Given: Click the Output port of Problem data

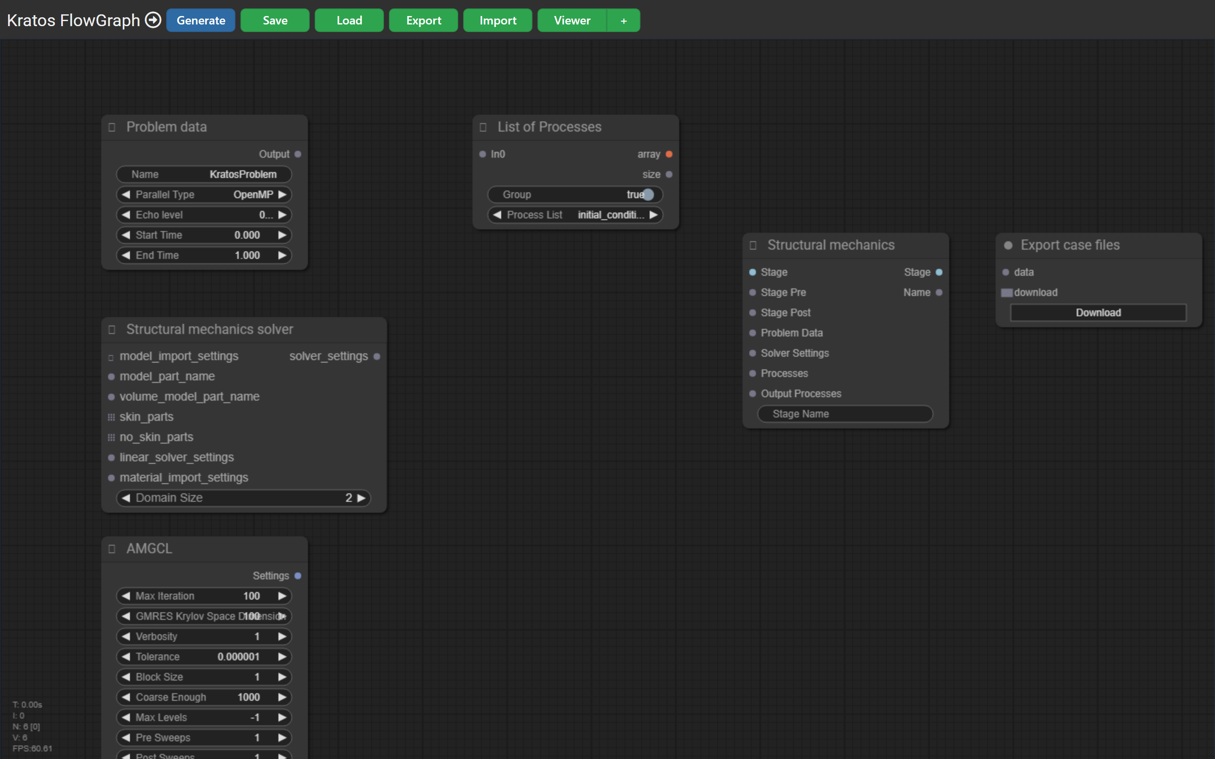Looking at the screenshot, I should click(298, 154).
